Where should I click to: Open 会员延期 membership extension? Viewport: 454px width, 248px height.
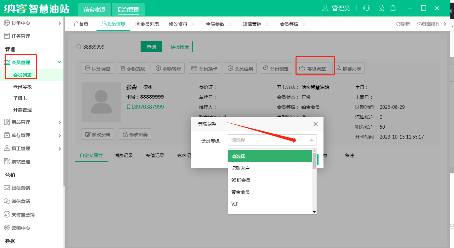[x=240, y=69]
